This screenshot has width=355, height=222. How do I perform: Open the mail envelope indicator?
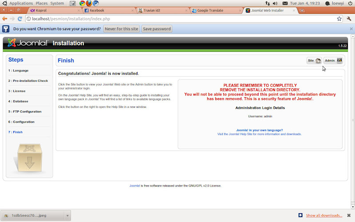pyautogui.click(x=285, y=4)
